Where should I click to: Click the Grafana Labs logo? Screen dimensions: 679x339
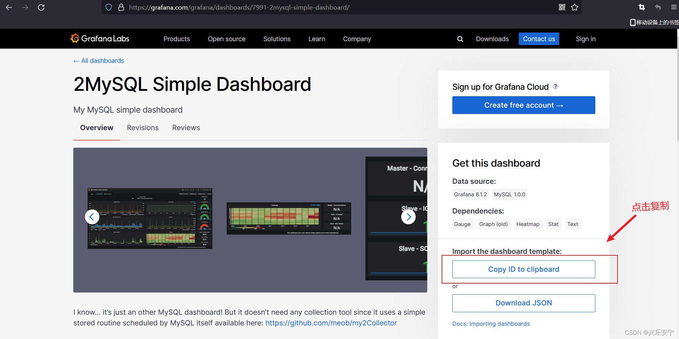click(100, 39)
